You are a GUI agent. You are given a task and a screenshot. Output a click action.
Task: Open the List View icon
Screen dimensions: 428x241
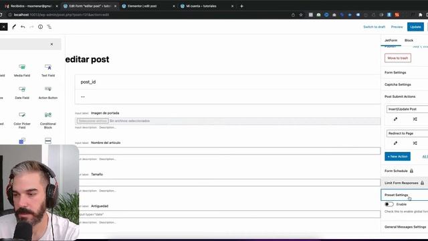click(x=49, y=27)
